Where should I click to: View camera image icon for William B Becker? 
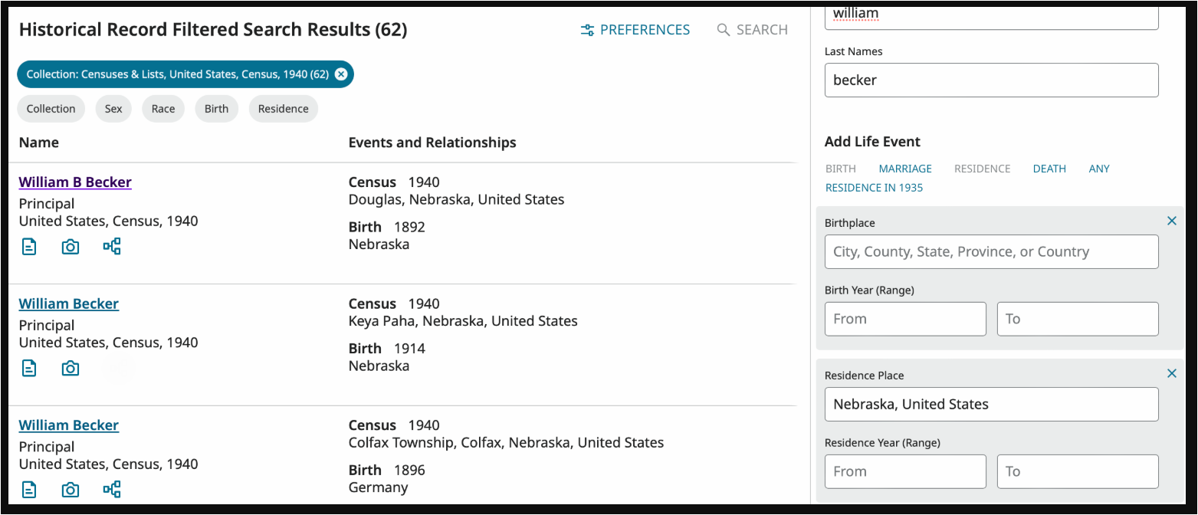(71, 247)
